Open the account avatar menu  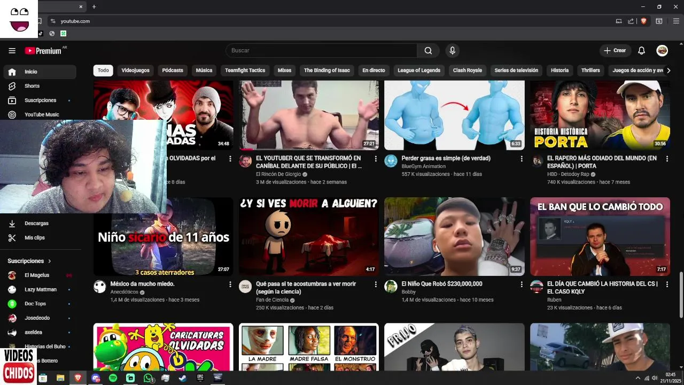[662, 50]
